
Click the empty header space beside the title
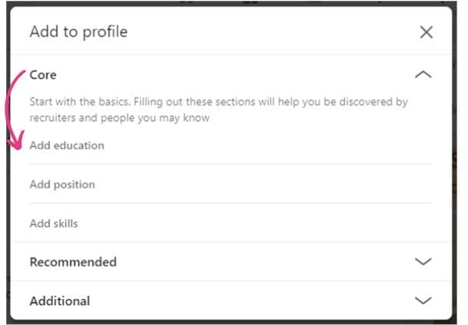[269, 32]
